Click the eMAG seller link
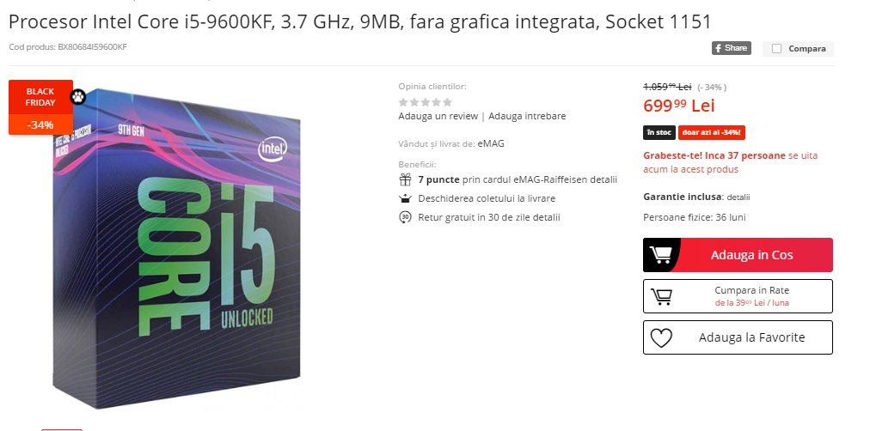 (491, 143)
